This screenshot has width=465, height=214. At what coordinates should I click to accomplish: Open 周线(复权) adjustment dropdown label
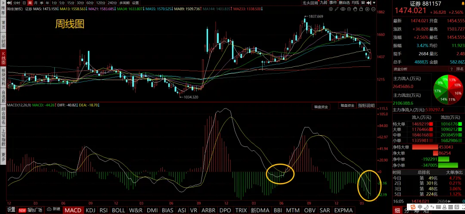point(15,9)
